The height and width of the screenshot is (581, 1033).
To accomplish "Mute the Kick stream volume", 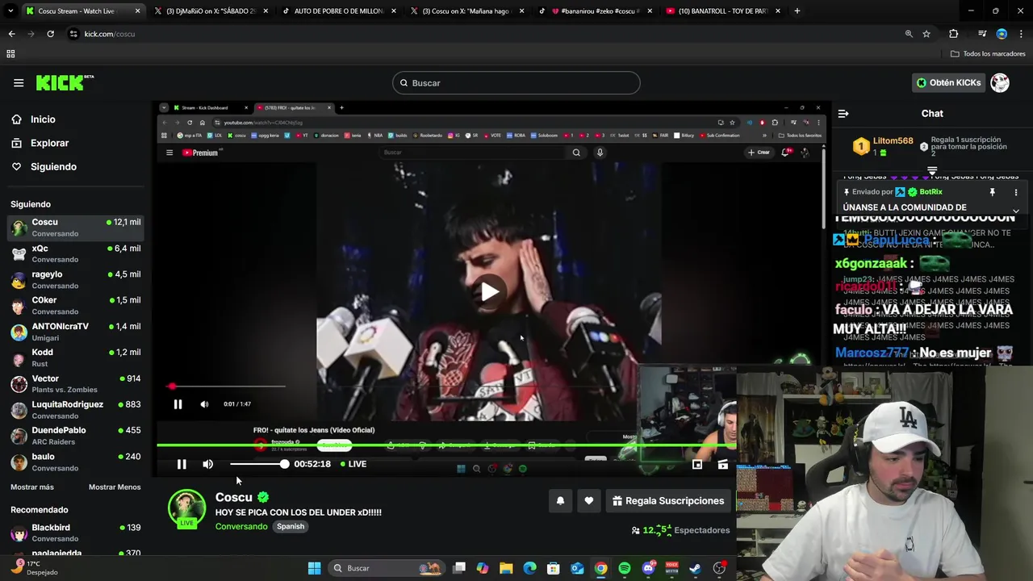I will click(x=207, y=464).
